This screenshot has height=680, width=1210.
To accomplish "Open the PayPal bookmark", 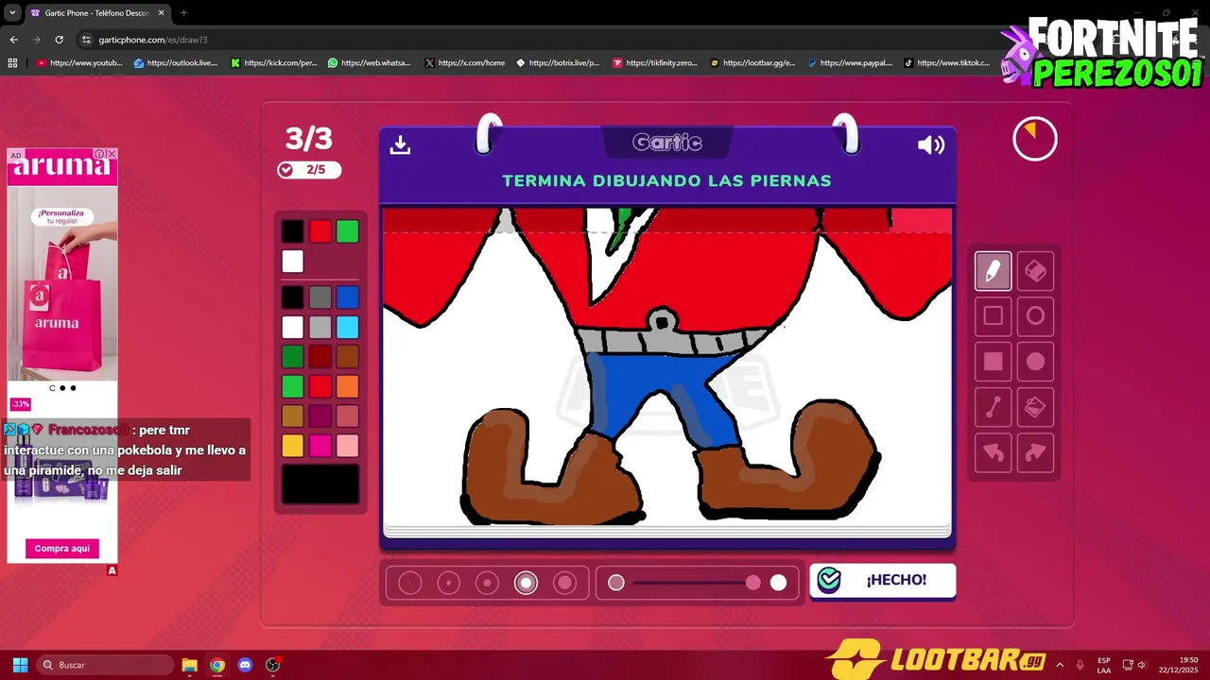I will point(849,63).
